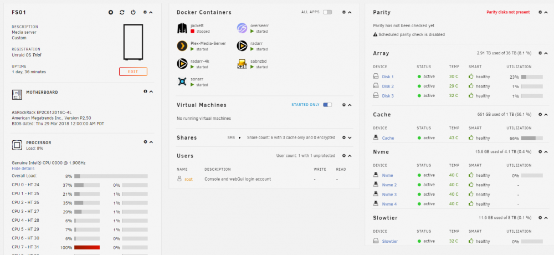Click the CPU 7 - HT 31 load bar

point(87,248)
